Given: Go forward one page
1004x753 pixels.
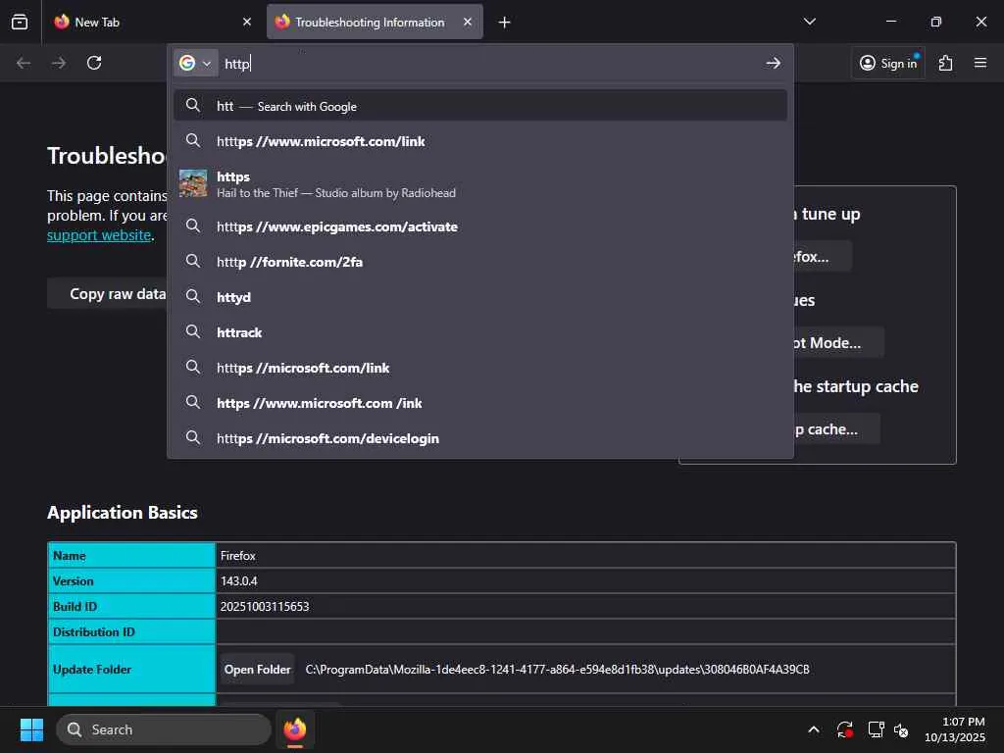Looking at the screenshot, I should pyautogui.click(x=59, y=63).
